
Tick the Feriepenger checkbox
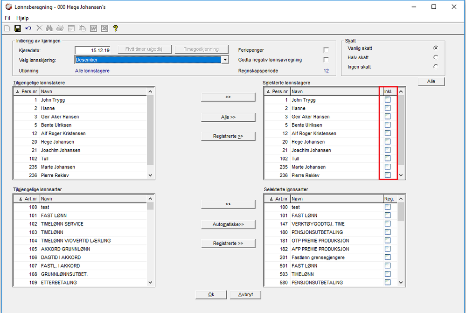326,50
